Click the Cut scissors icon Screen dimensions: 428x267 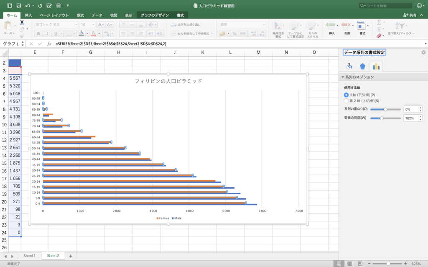[22, 22]
